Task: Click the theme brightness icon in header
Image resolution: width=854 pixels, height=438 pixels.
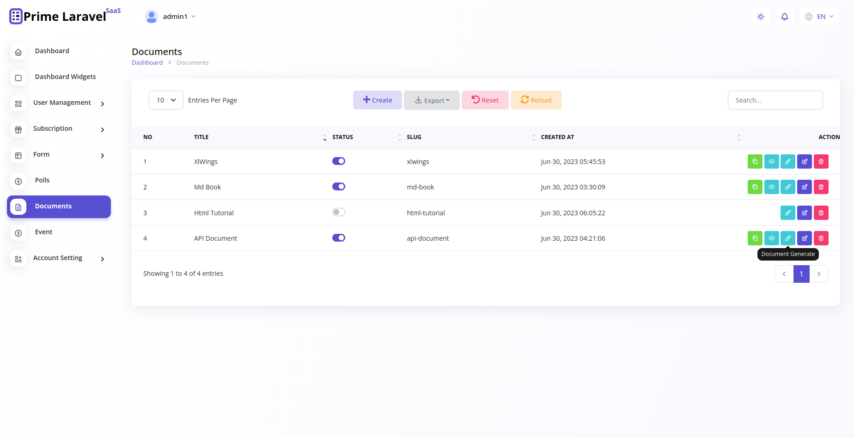Action: [x=760, y=16]
